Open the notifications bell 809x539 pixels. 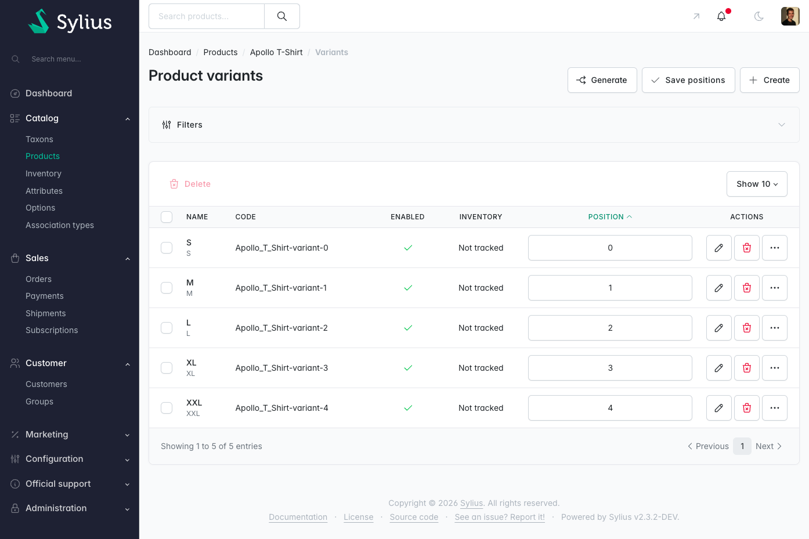(x=721, y=16)
